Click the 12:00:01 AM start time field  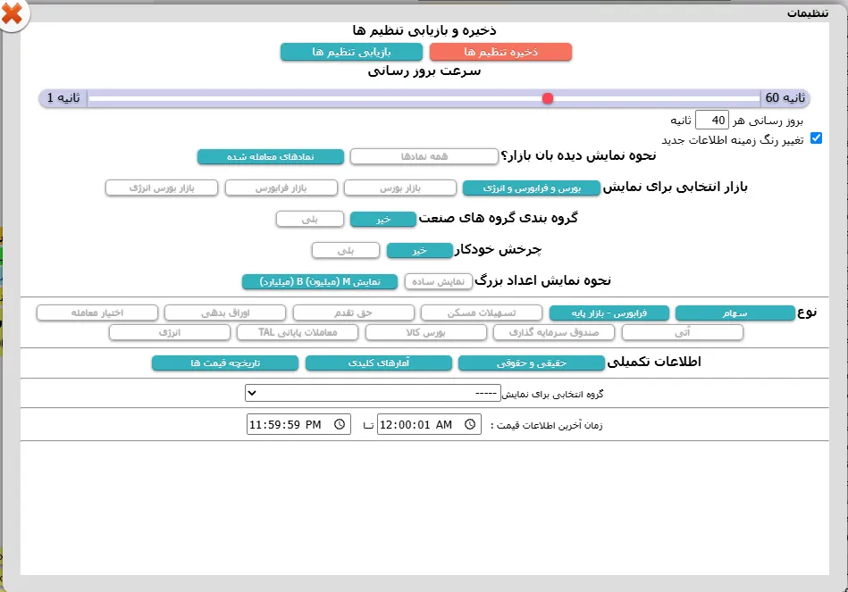click(429, 424)
